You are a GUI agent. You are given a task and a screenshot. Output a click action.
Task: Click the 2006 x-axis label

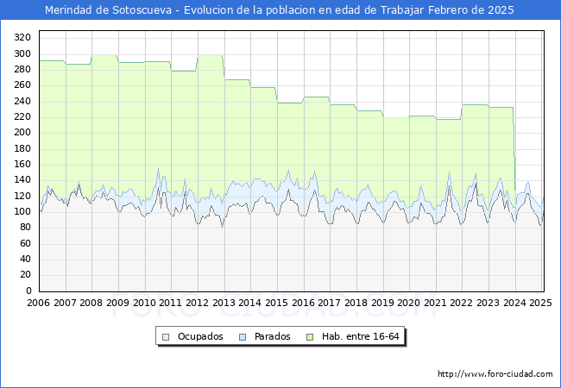tap(39, 303)
